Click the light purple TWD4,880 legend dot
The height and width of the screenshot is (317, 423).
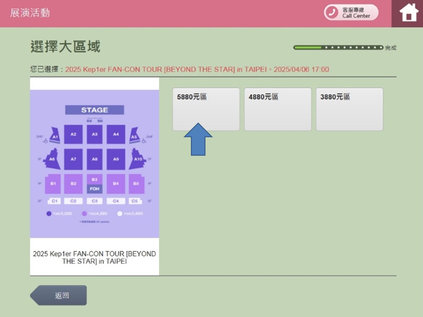click(x=84, y=214)
